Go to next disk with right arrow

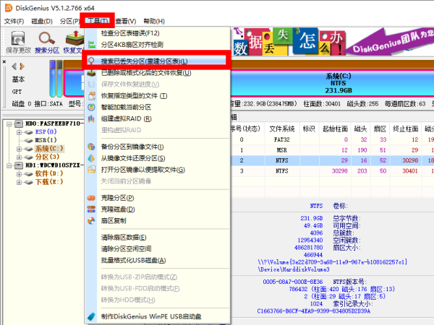22,66
